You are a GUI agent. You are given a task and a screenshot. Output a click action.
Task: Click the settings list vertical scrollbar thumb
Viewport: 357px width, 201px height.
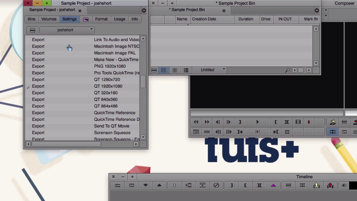143,82
